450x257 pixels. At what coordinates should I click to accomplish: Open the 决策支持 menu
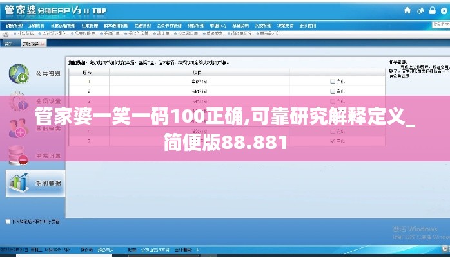click(285, 26)
